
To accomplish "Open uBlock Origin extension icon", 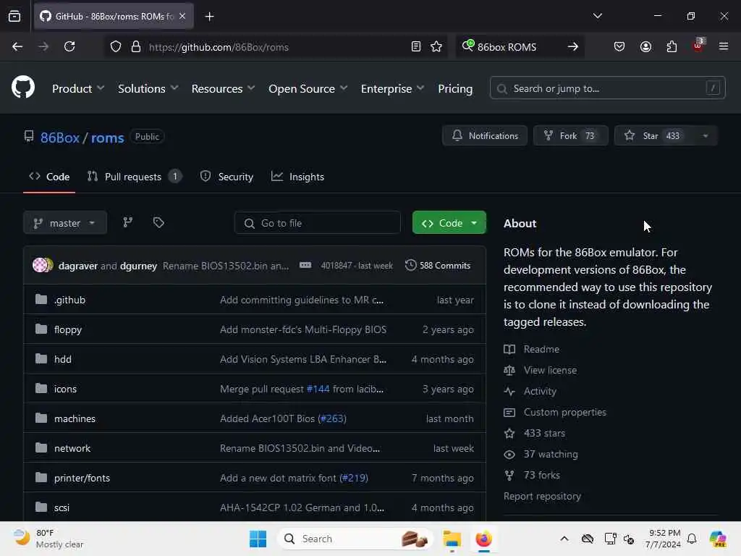I will tap(698, 46).
